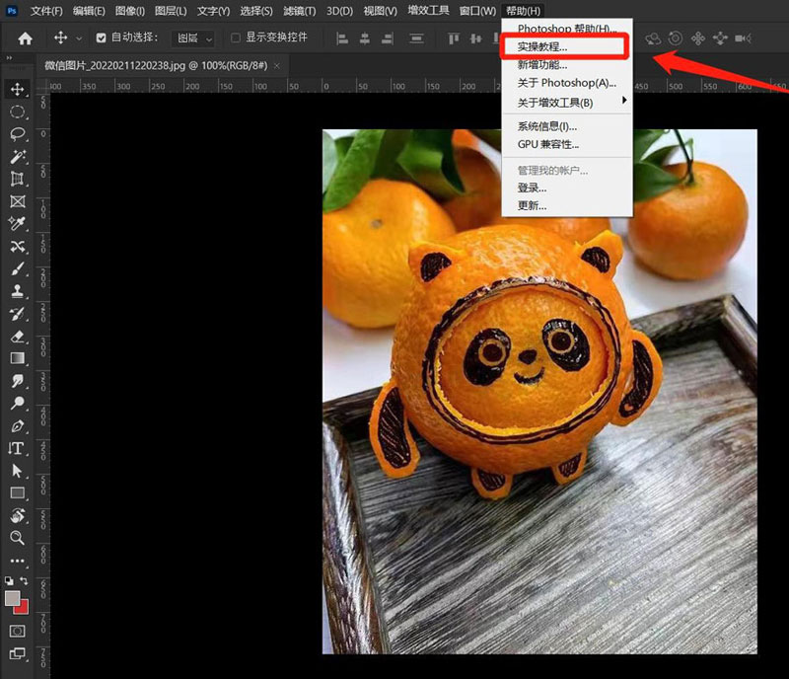
Task: Select the Pen tool
Action: point(17,426)
